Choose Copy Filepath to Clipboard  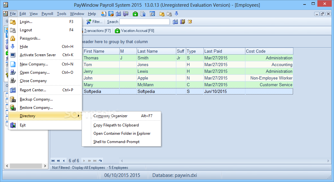pos(122,125)
